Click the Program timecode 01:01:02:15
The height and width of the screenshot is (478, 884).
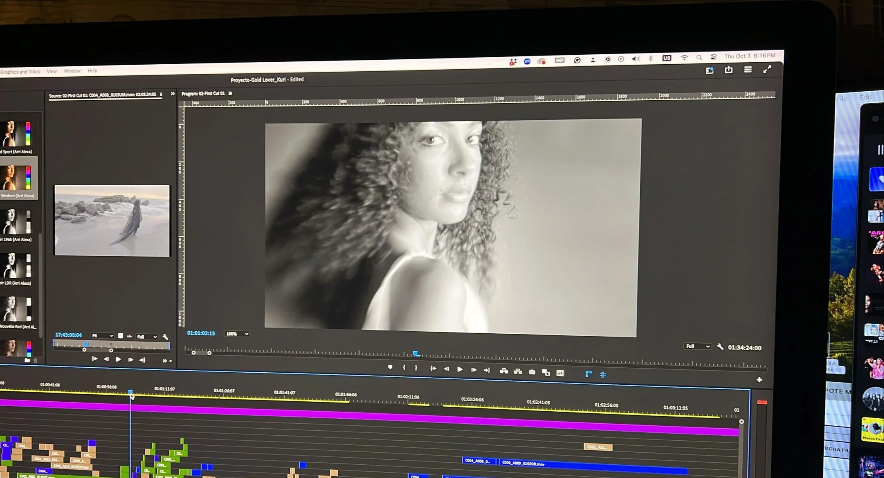pyautogui.click(x=201, y=333)
